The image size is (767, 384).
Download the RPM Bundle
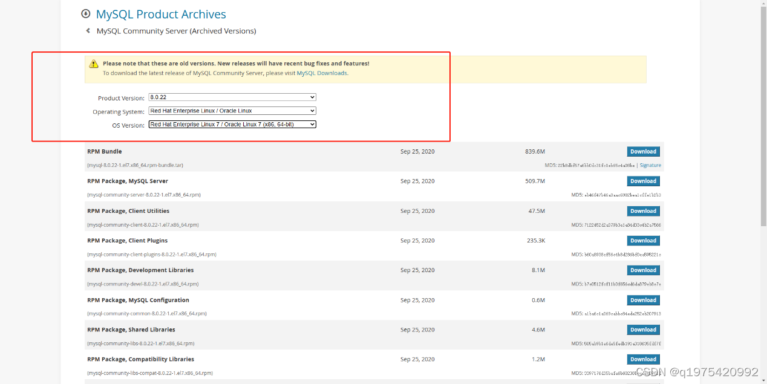pos(643,152)
